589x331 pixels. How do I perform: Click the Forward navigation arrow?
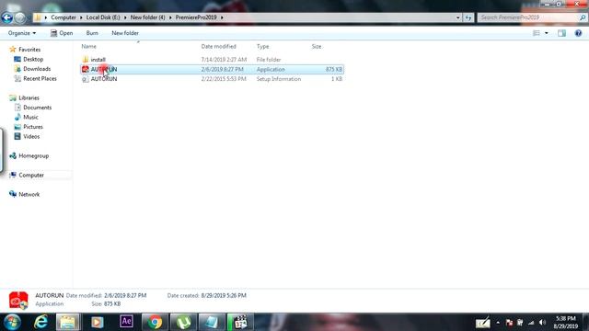[x=19, y=17]
